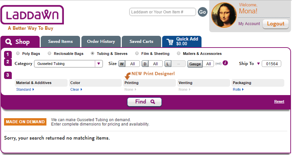Click the W width size label button
The image size is (292, 155).
[122, 64]
